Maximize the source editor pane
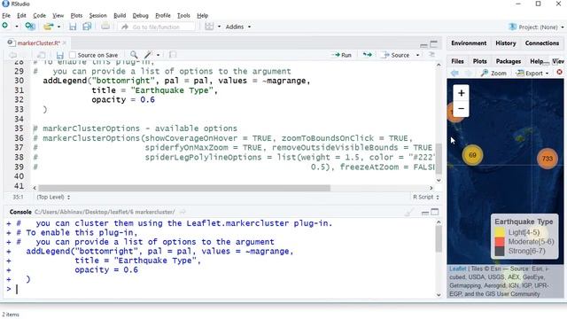The image size is (567, 319). (x=433, y=43)
